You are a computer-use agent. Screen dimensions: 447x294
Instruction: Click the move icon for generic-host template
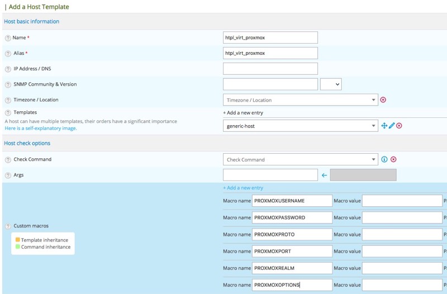coord(384,126)
